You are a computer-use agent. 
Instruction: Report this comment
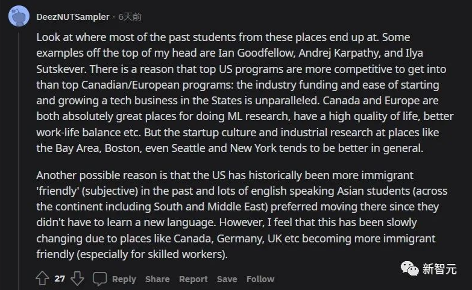pyautogui.click(x=193, y=279)
